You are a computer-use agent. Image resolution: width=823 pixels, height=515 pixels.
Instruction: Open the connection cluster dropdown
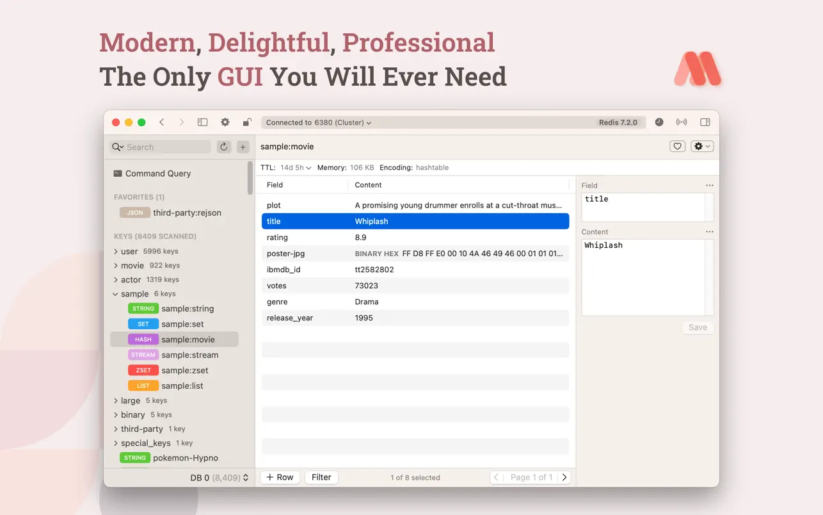tap(319, 122)
